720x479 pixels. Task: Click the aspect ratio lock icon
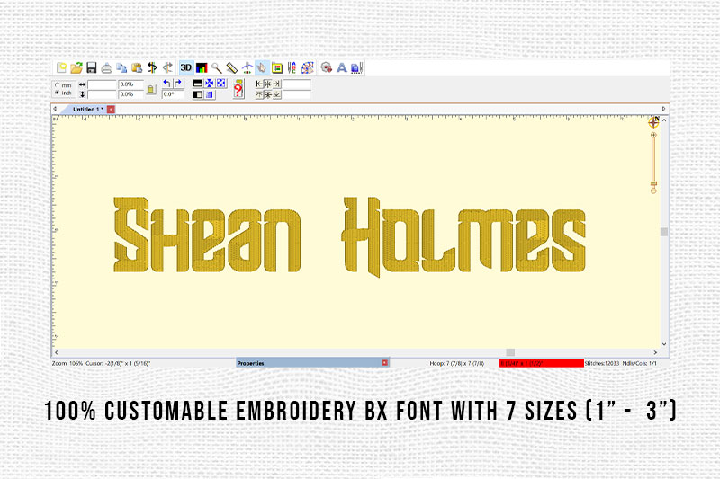[150, 89]
